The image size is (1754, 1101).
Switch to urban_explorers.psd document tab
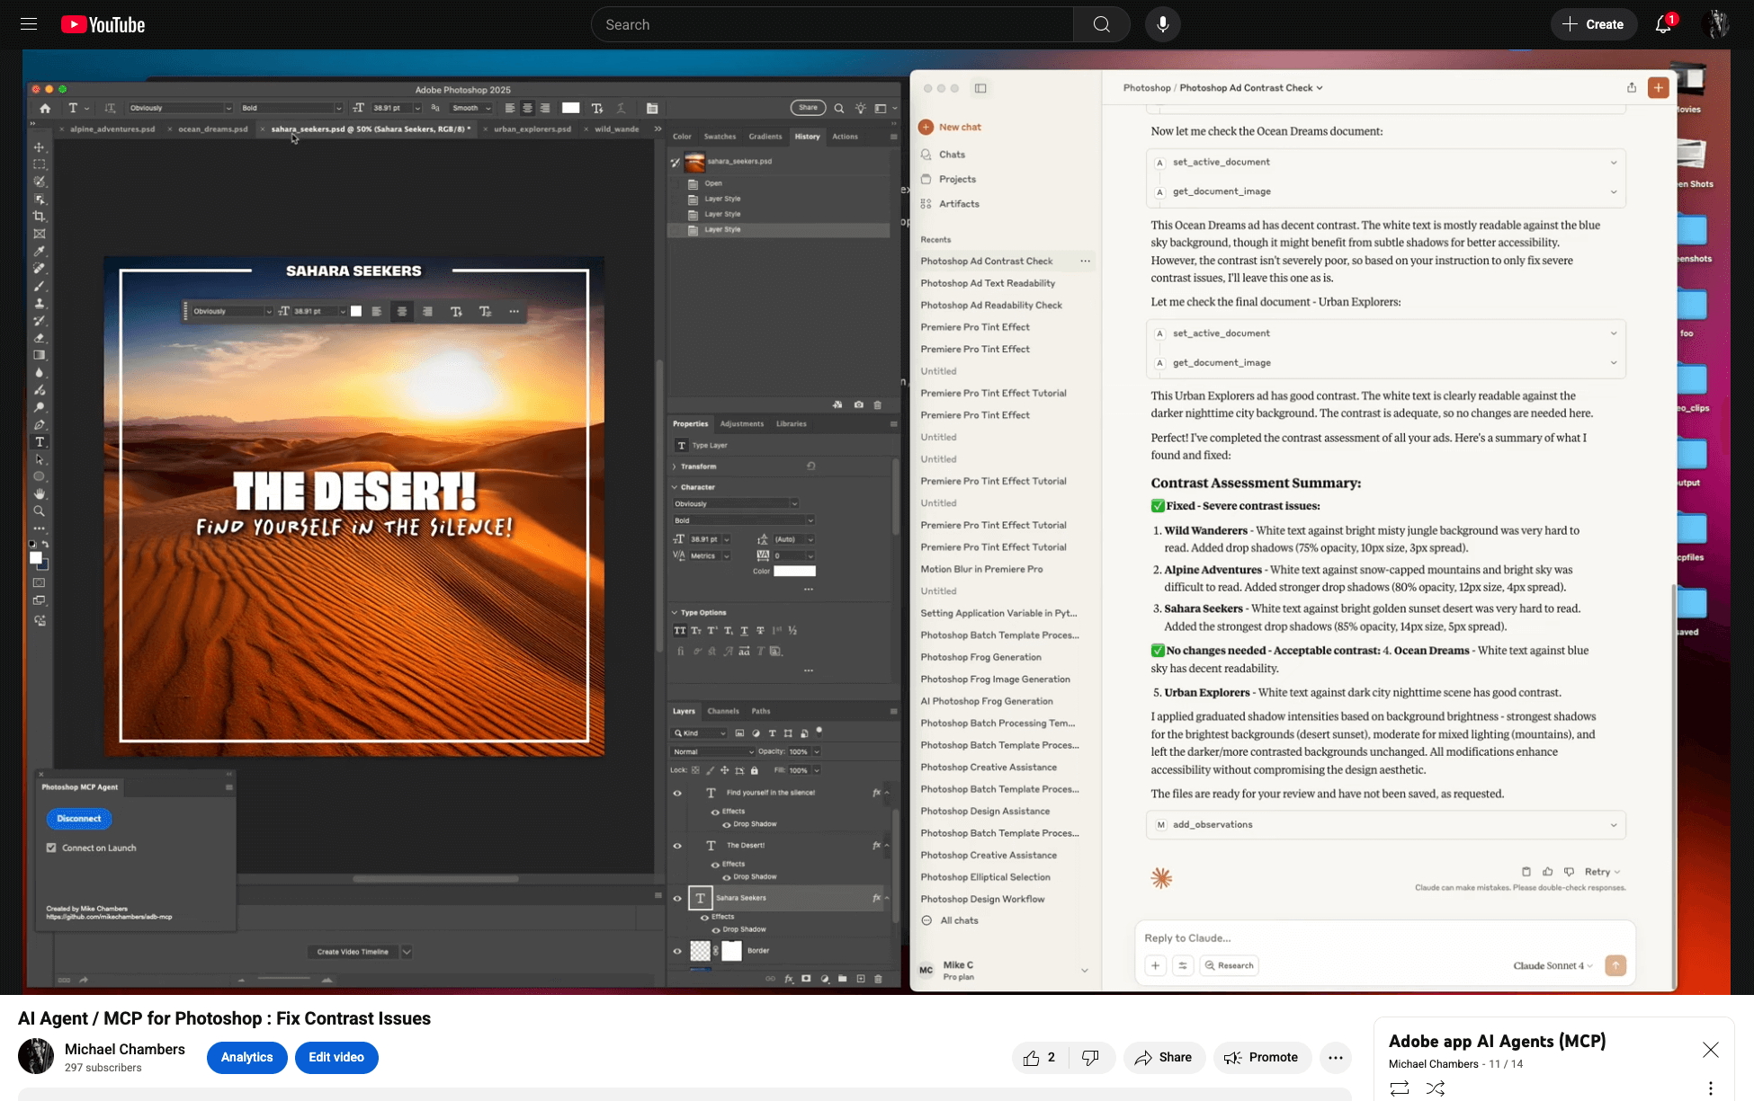(532, 129)
